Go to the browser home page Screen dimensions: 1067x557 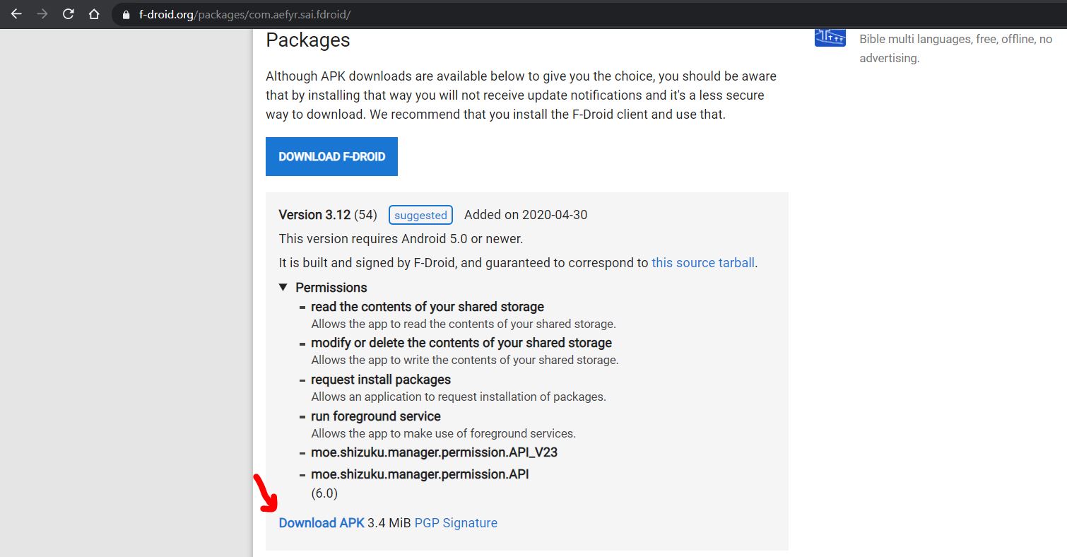click(x=94, y=14)
